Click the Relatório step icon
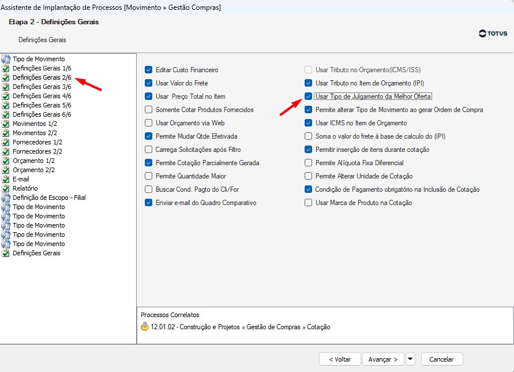This screenshot has height=372, width=514. coord(6,188)
